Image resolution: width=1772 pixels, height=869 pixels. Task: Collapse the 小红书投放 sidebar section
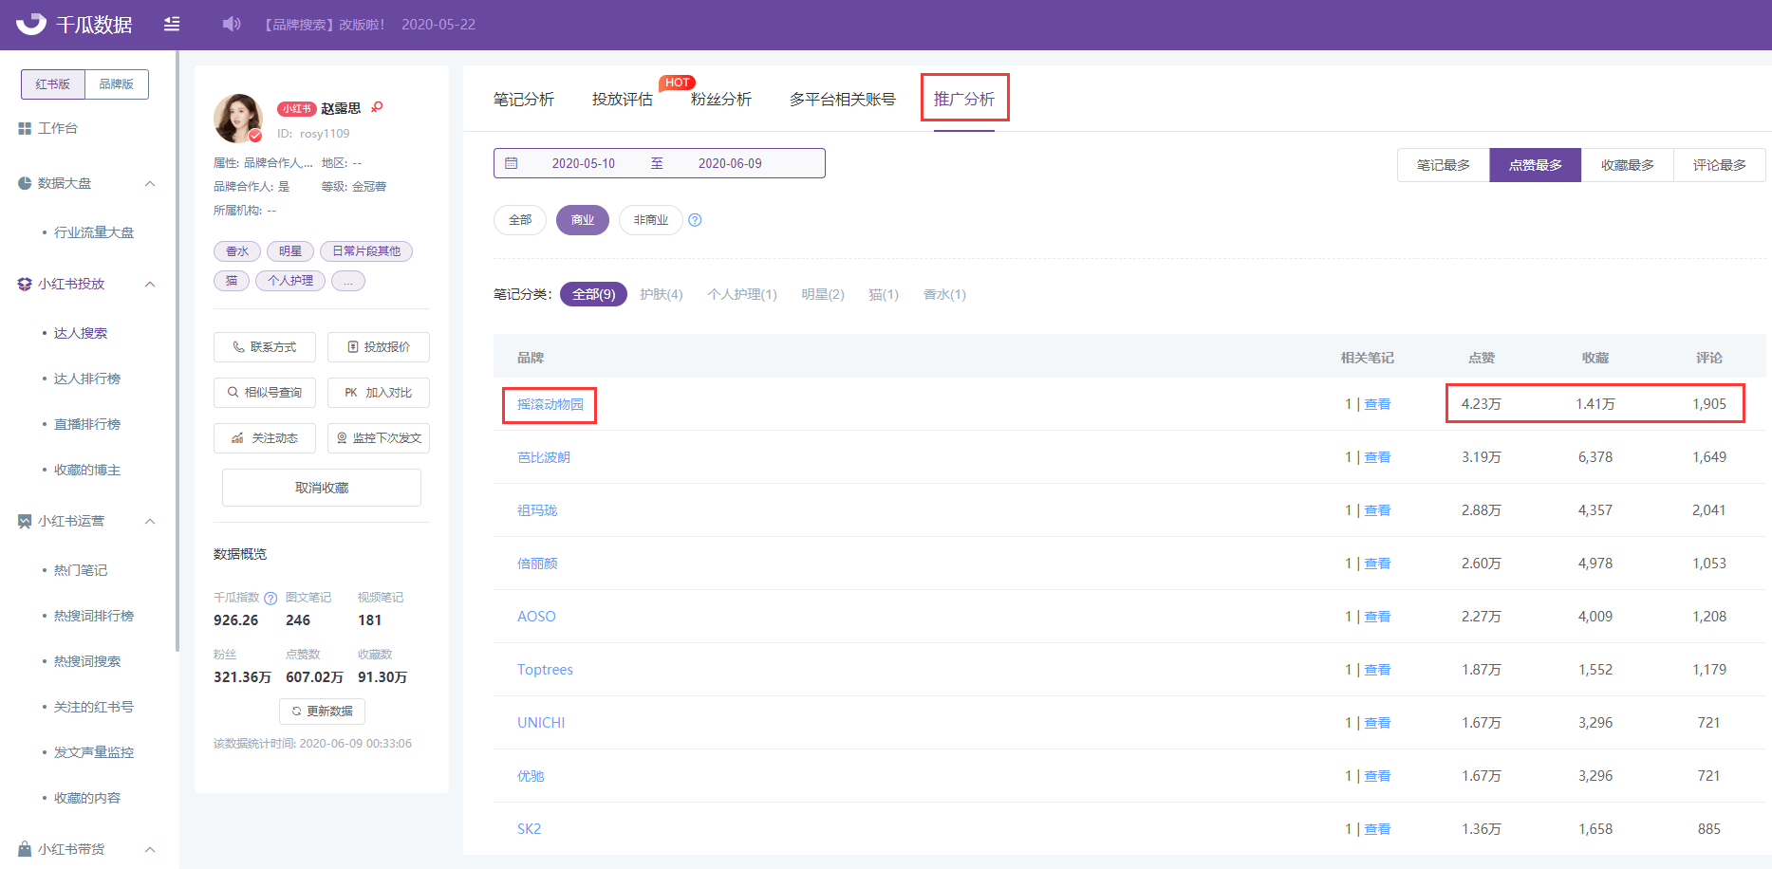tap(150, 284)
